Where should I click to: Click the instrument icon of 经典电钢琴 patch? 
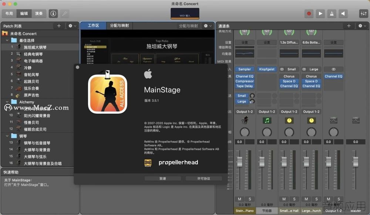18,54
